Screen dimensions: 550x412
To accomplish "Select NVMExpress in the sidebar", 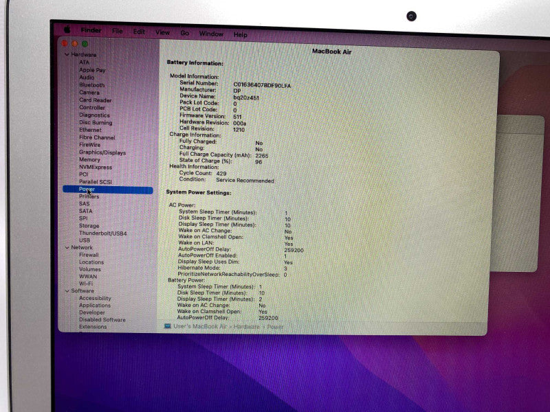I will click(x=96, y=167).
